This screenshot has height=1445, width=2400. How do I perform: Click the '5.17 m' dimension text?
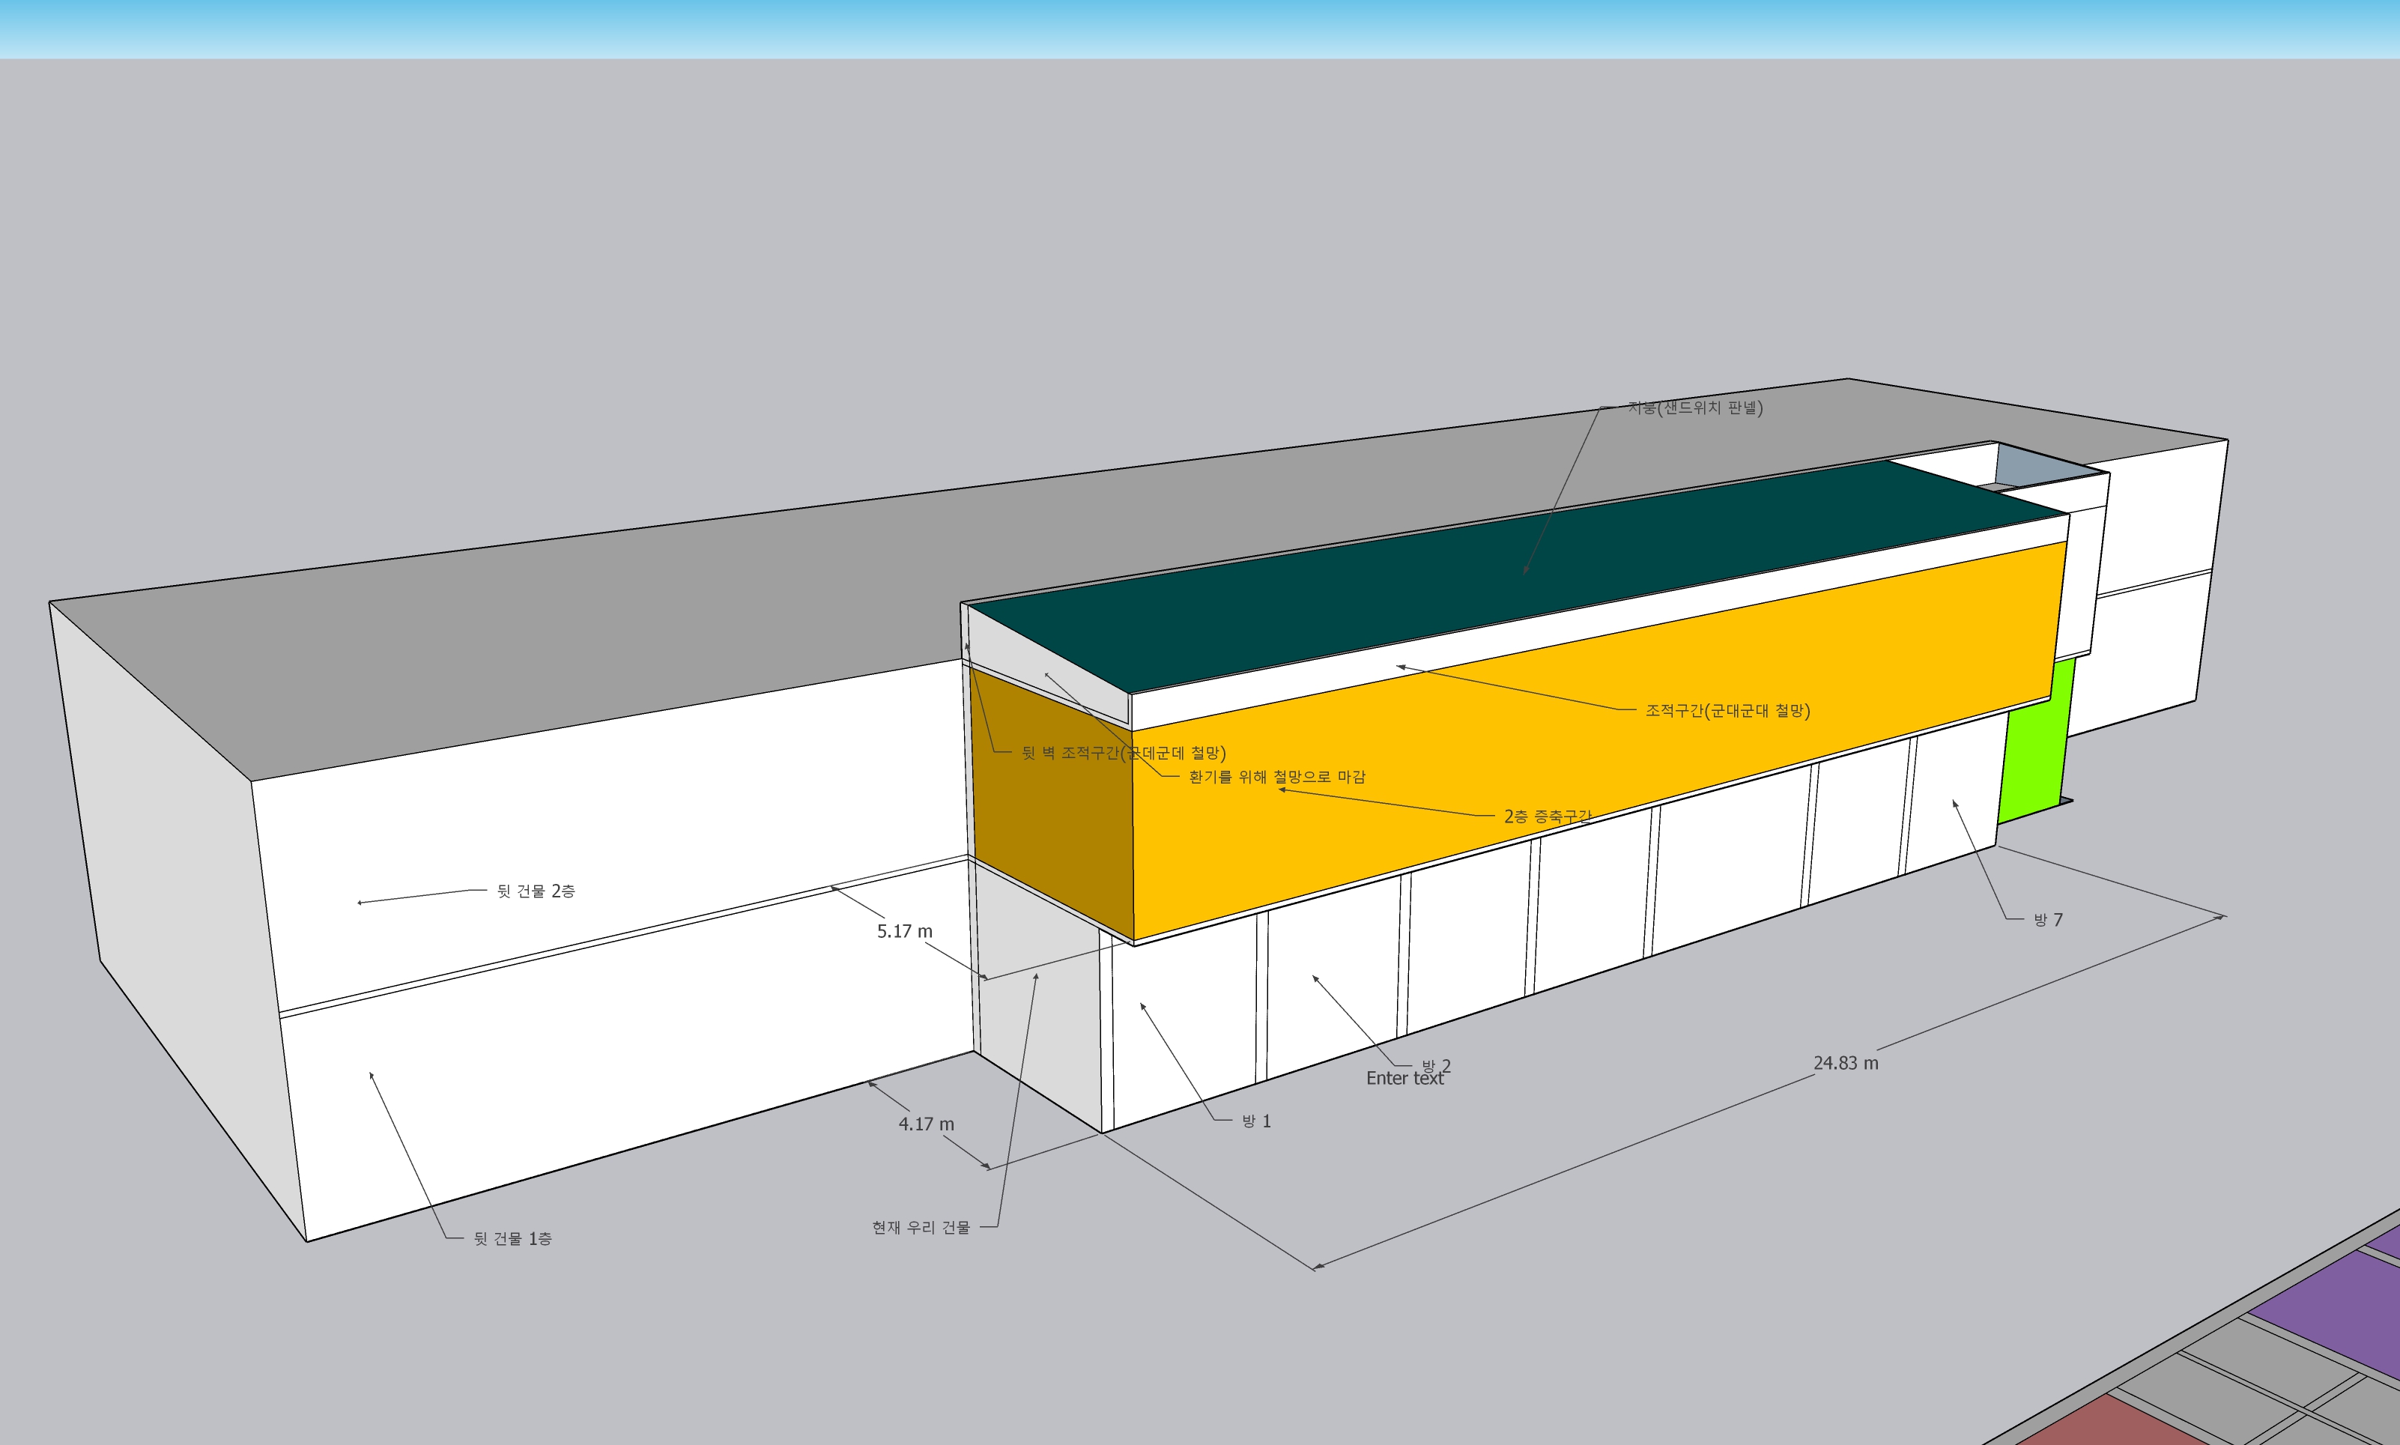click(905, 931)
